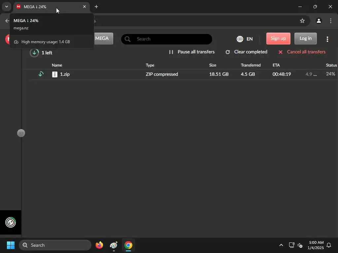This screenshot has height=253, width=338.
Task: Pause all transfers
Action: 196,52
